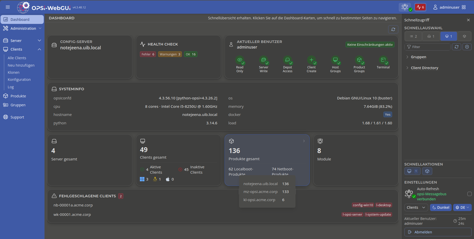The width and height of the screenshot is (474, 239).
Task: Open the Dashboard page
Action: tap(22, 19)
